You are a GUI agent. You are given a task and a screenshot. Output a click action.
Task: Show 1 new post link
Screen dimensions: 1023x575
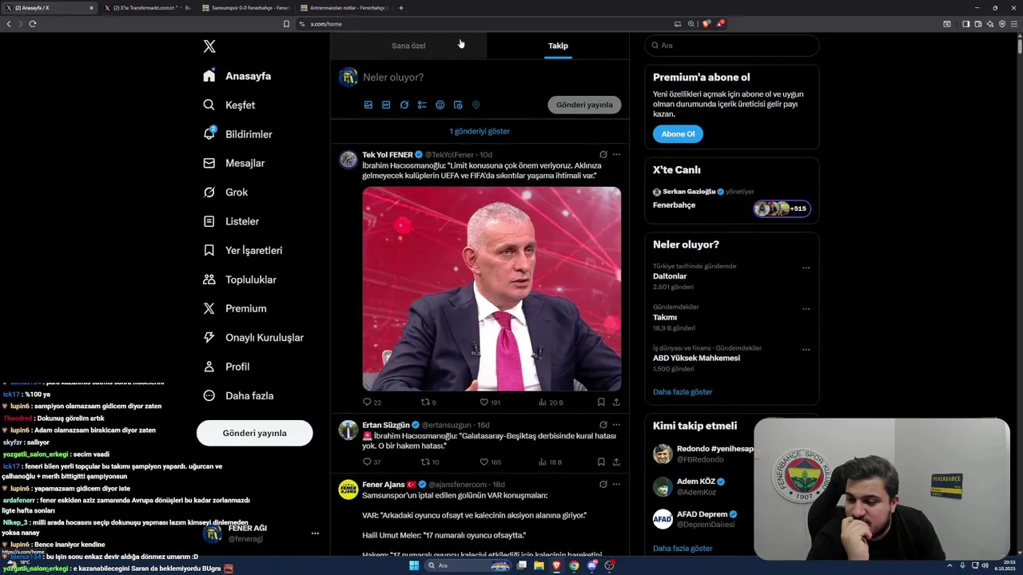point(480,131)
